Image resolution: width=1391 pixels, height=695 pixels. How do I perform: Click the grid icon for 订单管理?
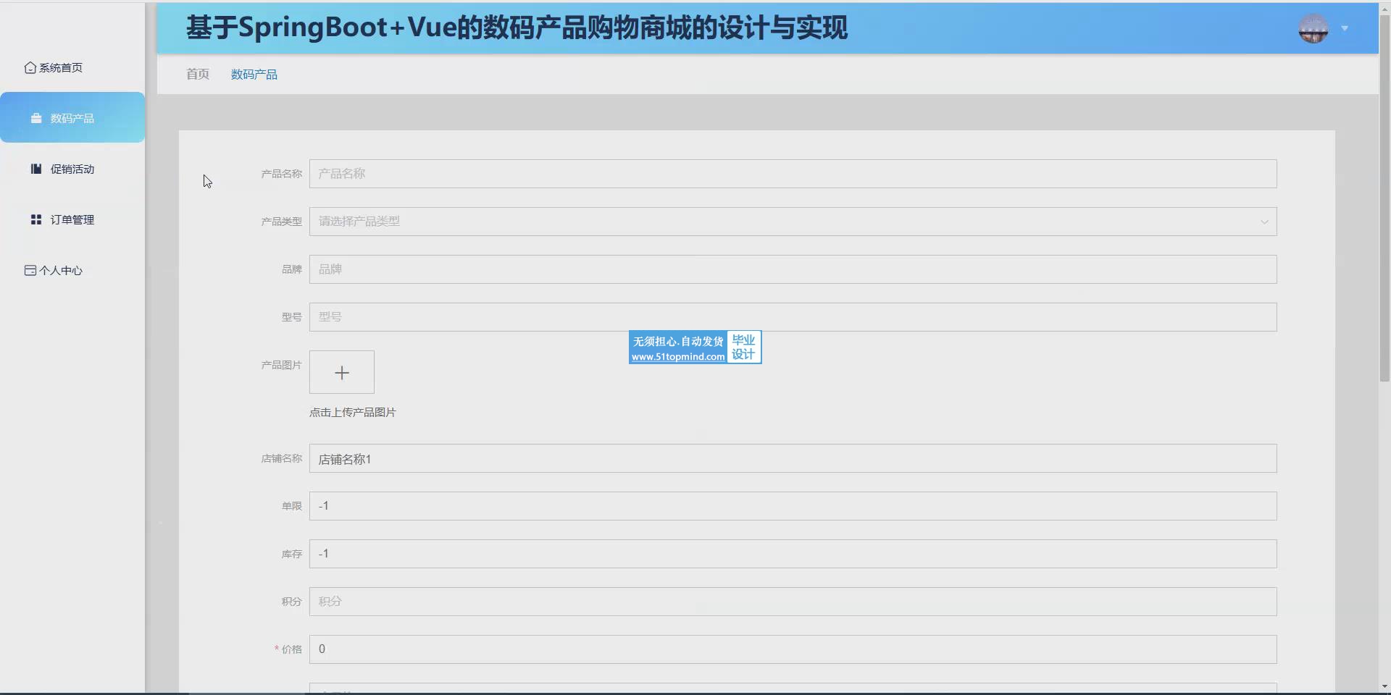pyautogui.click(x=36, y=219)
